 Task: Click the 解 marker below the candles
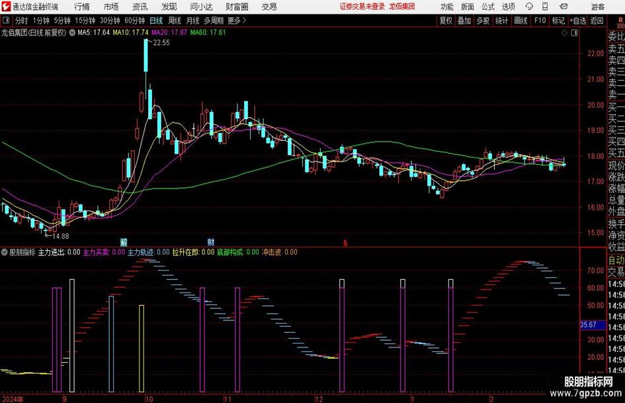coord(124,242)
